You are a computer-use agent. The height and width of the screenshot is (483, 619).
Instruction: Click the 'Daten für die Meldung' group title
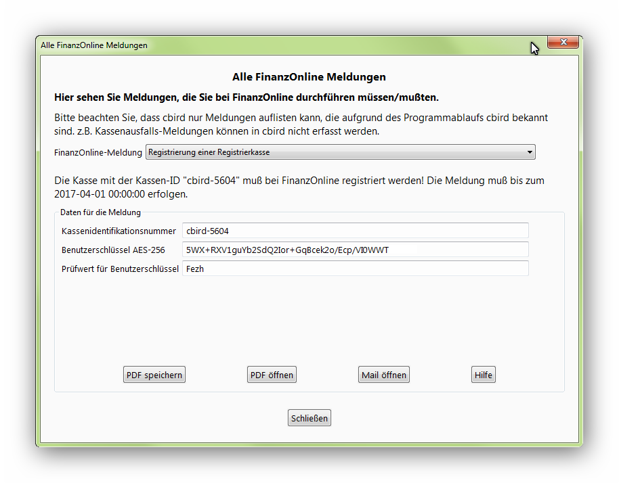pyautogui.click(x=100, y=212)
